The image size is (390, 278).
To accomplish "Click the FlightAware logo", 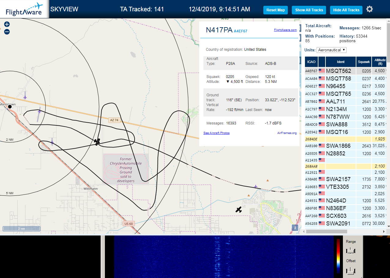I will 24,9.
